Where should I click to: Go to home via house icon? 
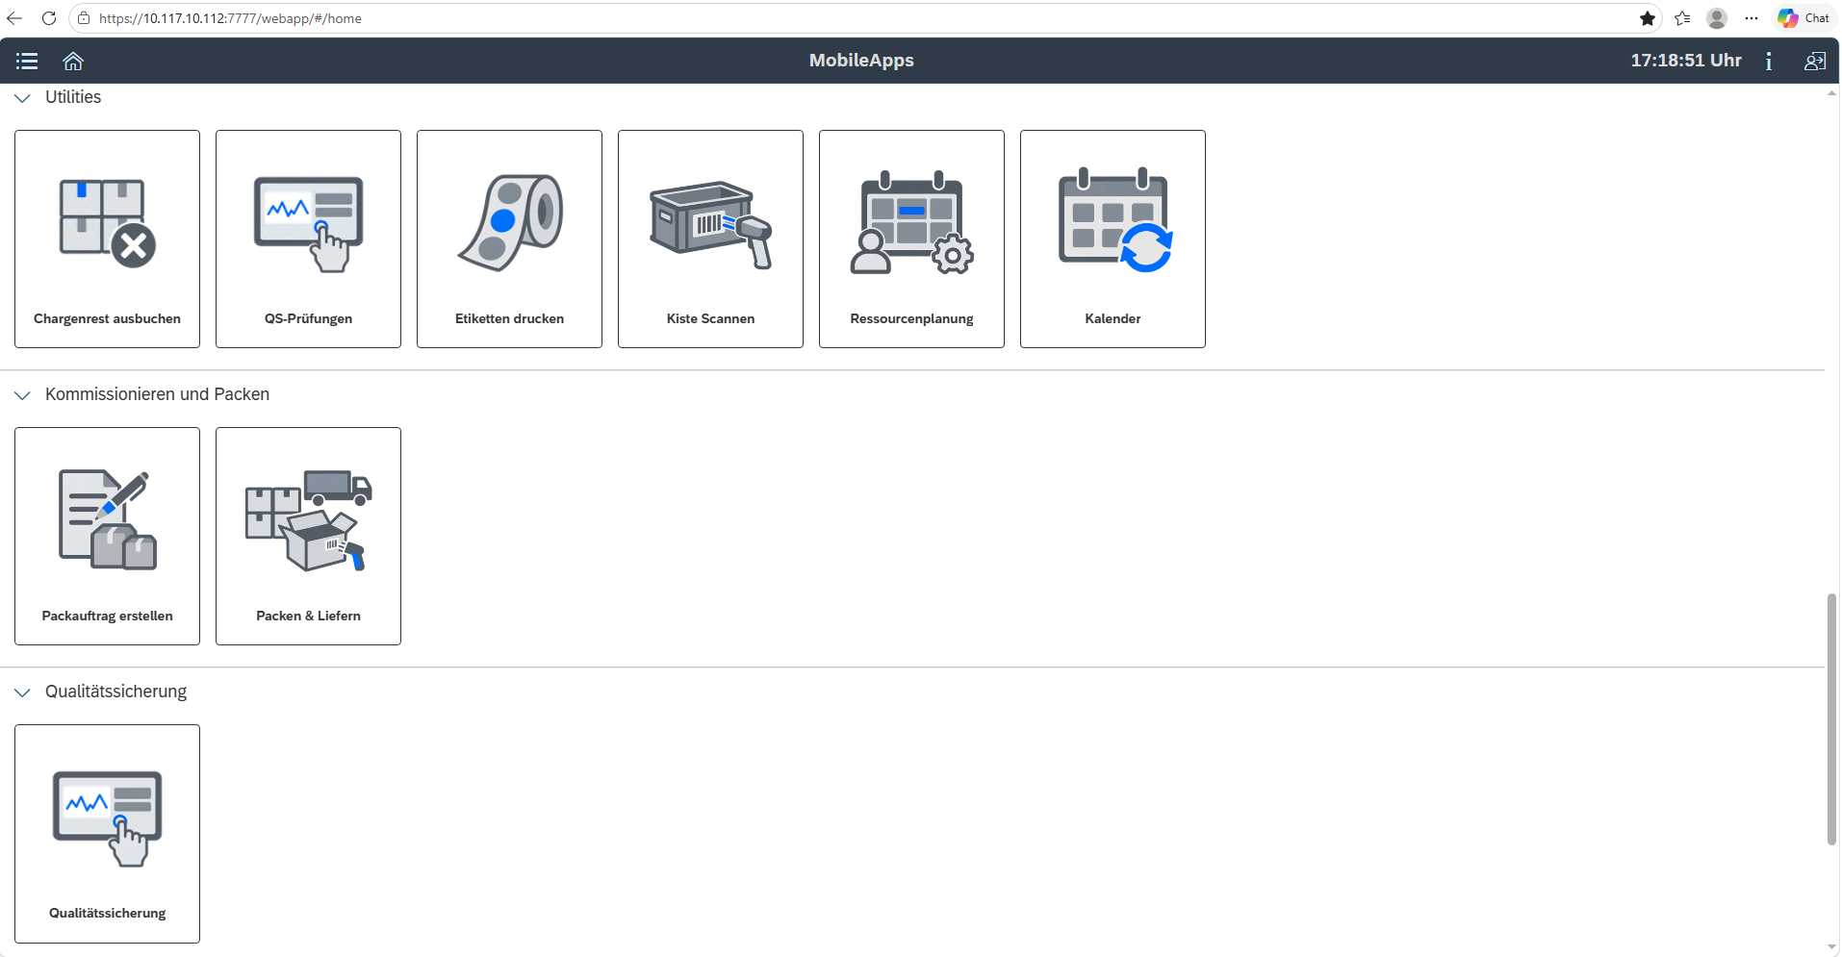click(x=73, y=61)
